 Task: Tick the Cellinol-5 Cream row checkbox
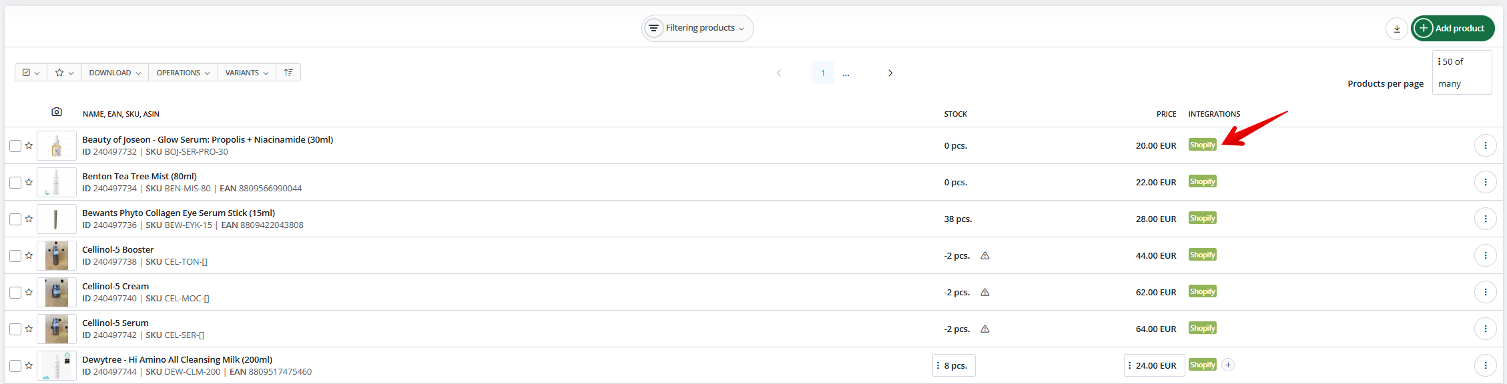pyautogui.click(x=15, y=293)
